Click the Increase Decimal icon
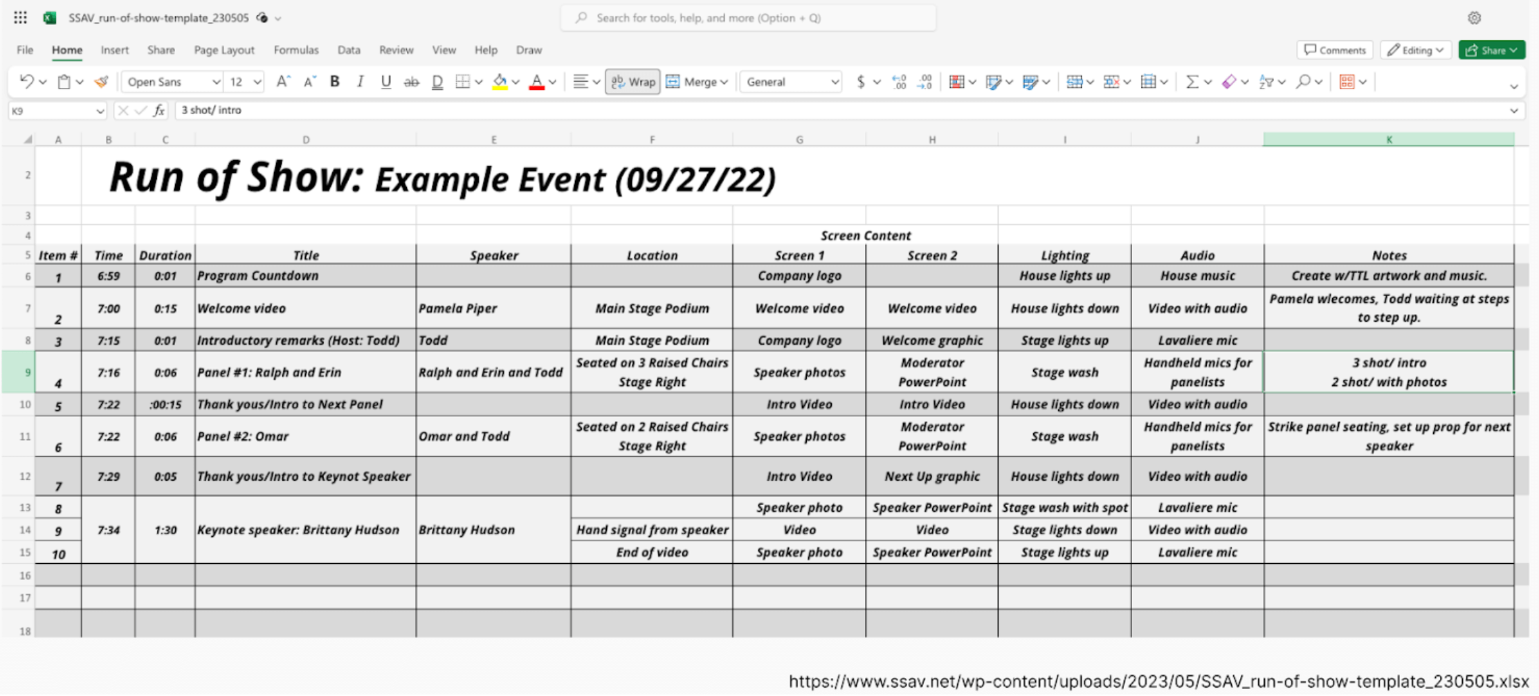 900,82
